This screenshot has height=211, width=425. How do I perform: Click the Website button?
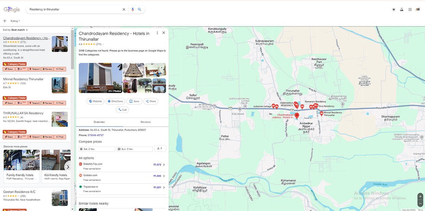pos(95,101)
